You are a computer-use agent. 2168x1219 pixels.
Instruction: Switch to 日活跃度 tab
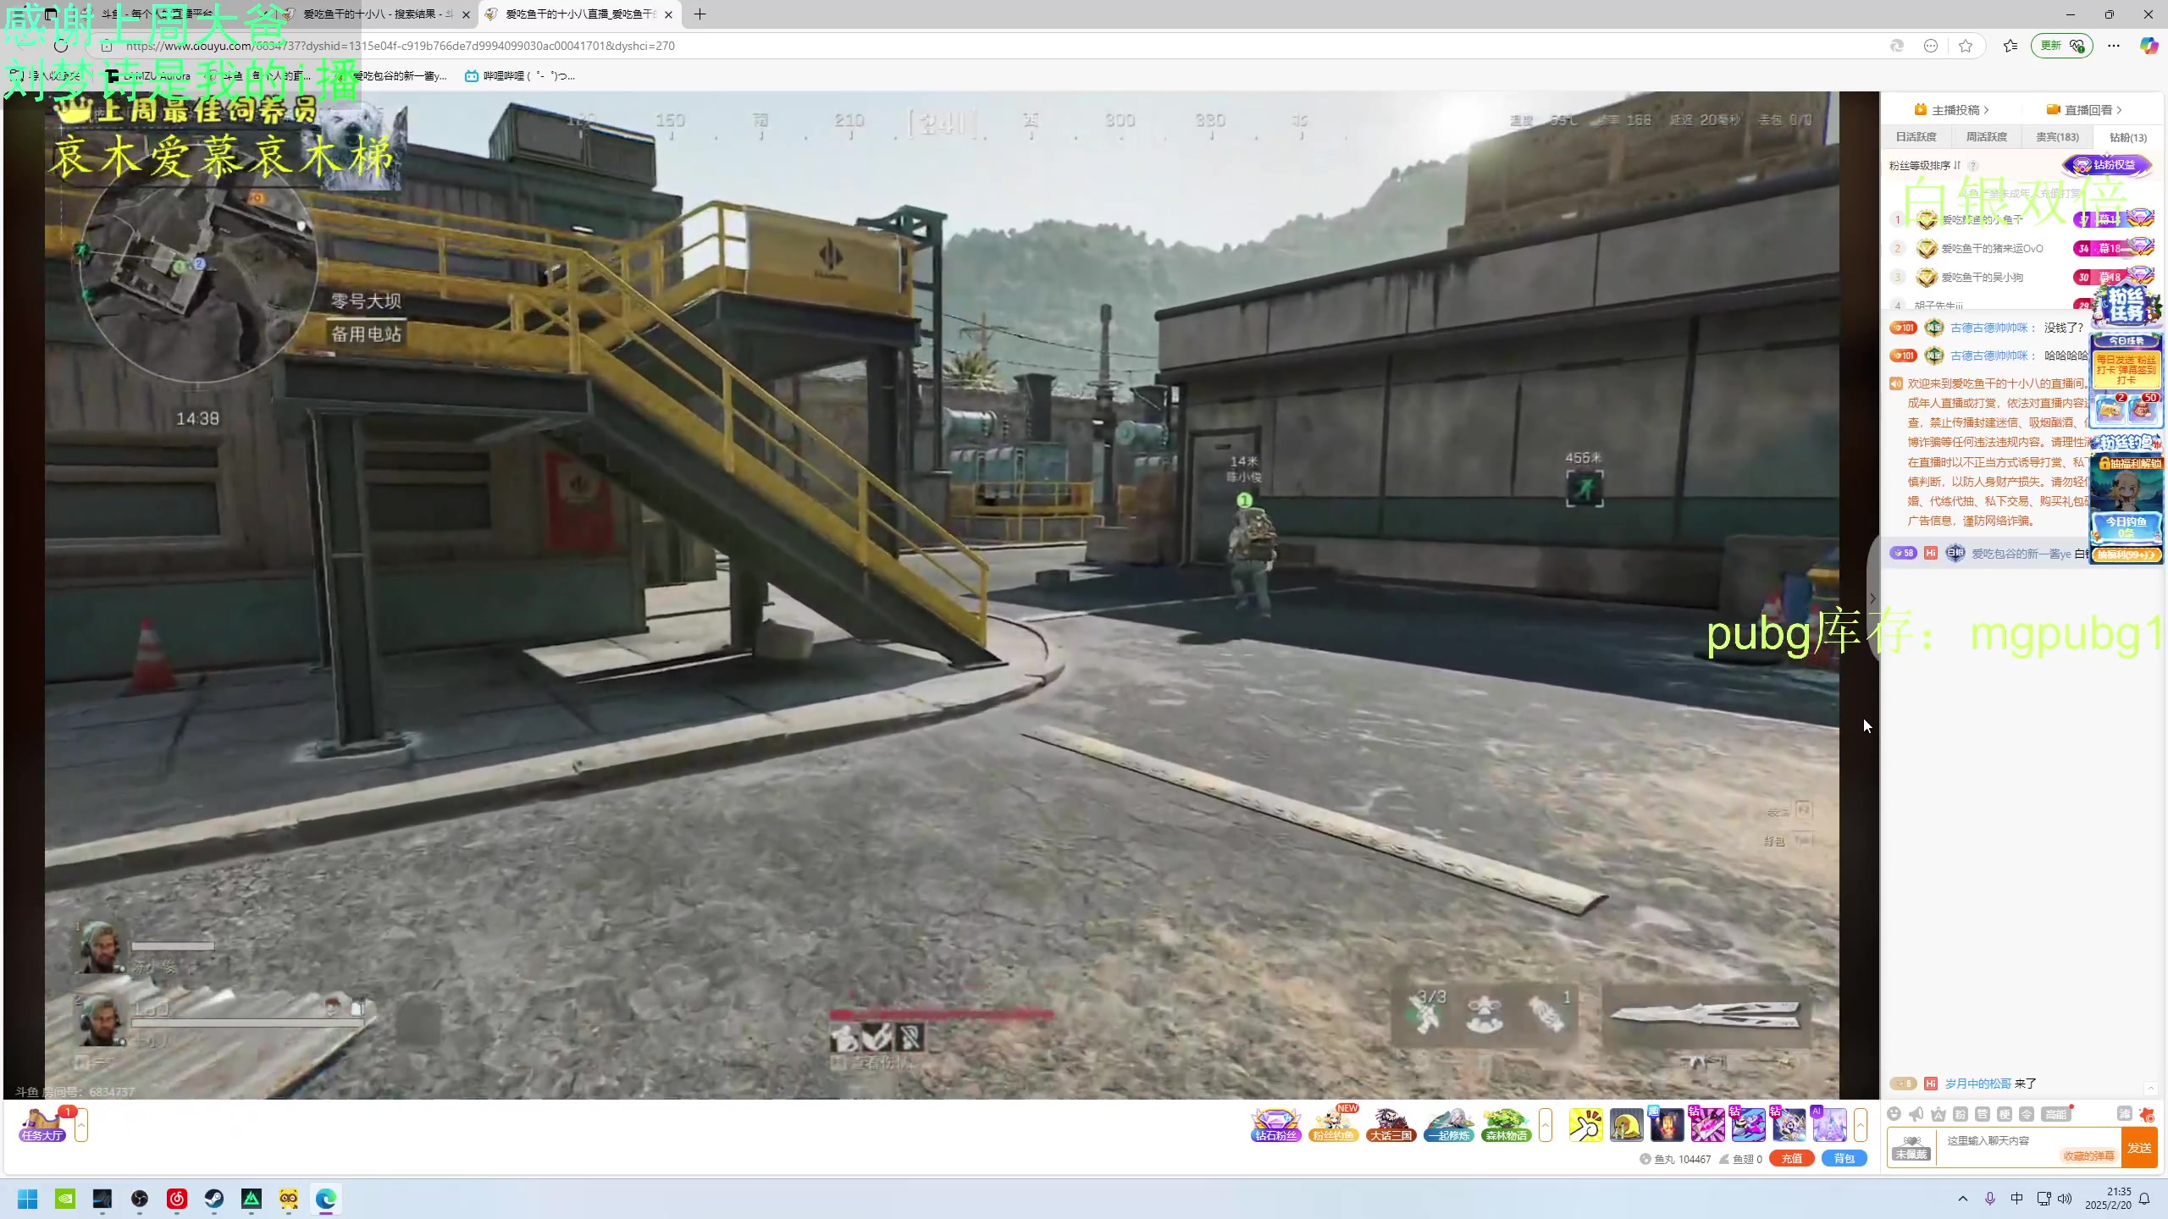(x=1916, y=137)
